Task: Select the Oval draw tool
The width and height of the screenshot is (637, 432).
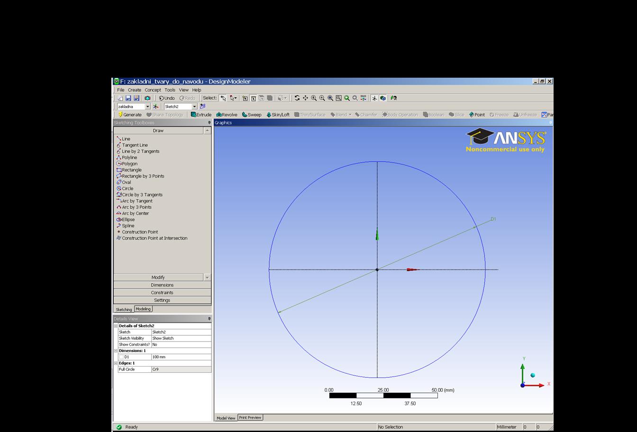Action: 124,182
